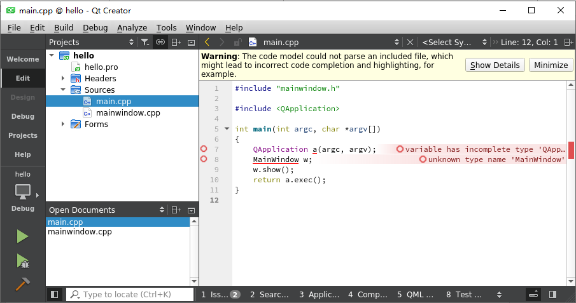
Task: Click the Show Details button
Action: pos(495,65)
